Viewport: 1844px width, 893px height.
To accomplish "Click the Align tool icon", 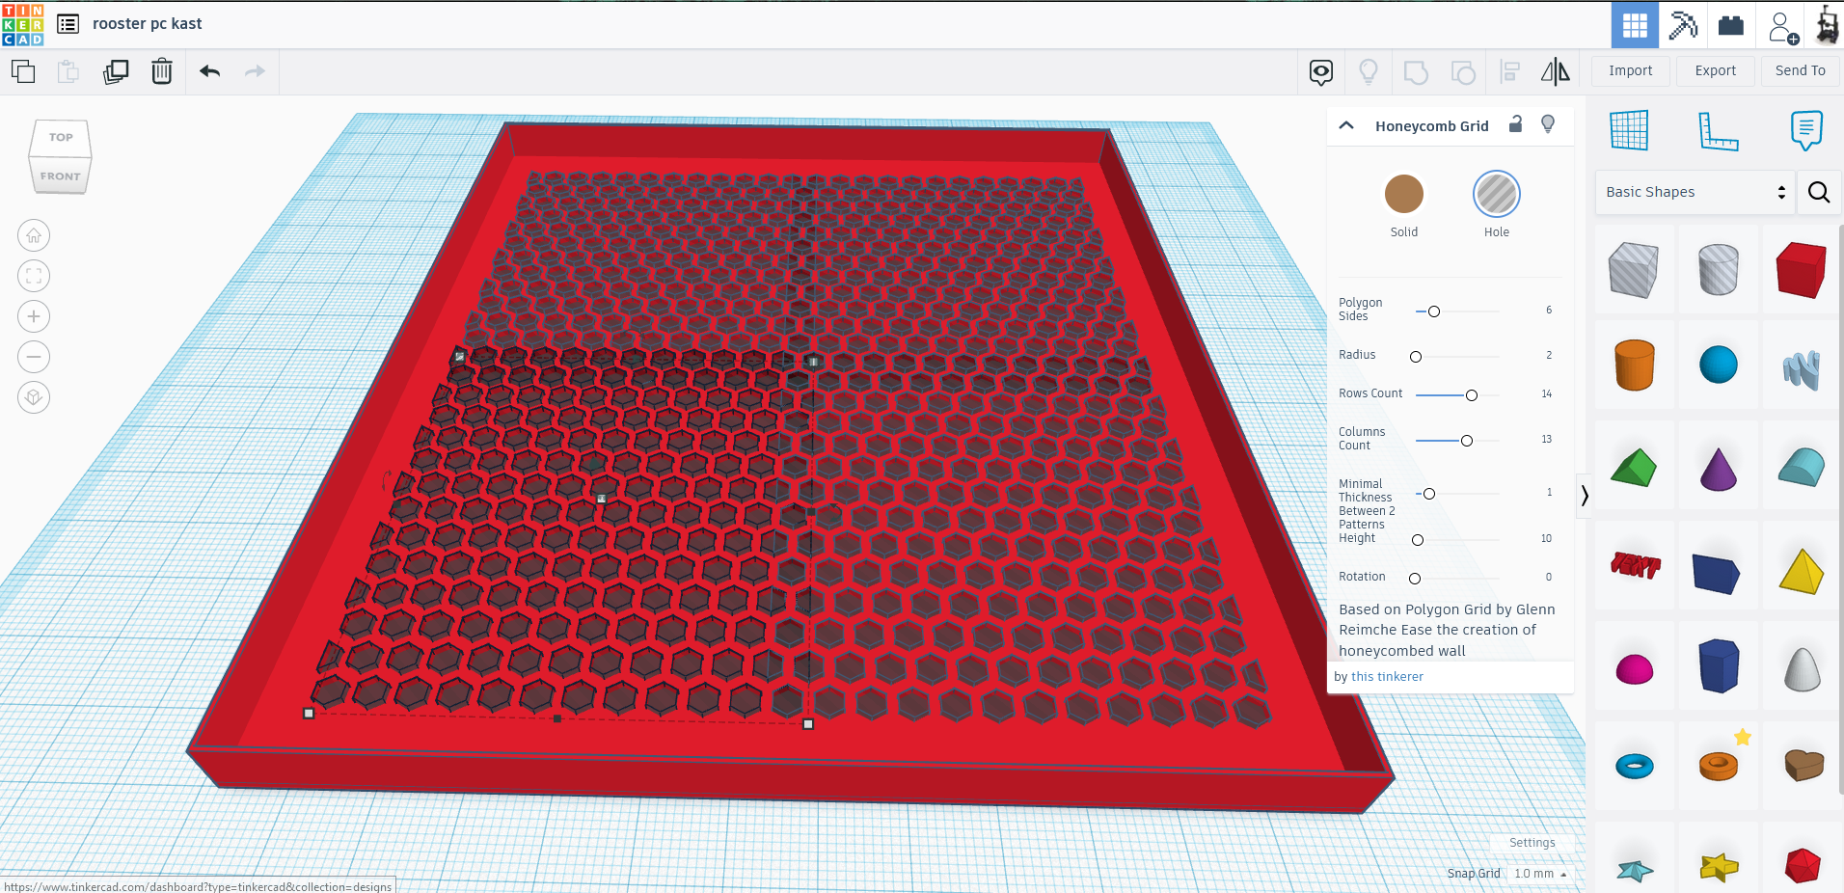I will coord(1509,71).
